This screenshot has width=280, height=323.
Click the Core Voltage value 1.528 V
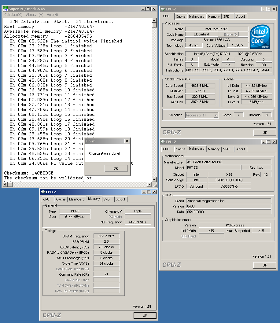point(238,45)
